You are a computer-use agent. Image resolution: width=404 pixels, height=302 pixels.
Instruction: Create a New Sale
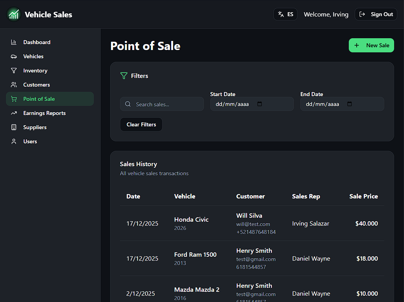[x=371, y=45]
